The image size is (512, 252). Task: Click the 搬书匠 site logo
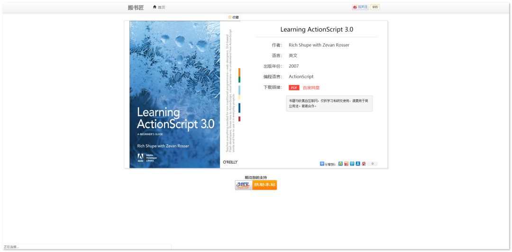coord(136,8)
